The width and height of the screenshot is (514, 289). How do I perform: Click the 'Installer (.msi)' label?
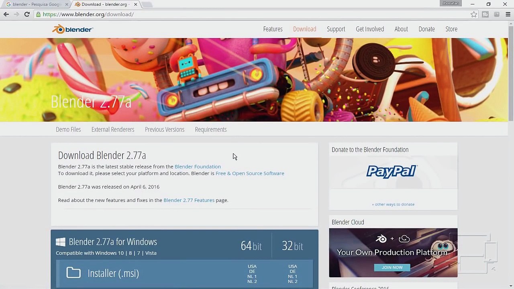(113, 273)
